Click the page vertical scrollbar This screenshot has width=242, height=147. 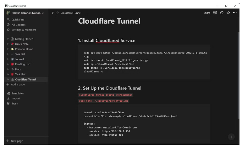click(x=238, y=75)
